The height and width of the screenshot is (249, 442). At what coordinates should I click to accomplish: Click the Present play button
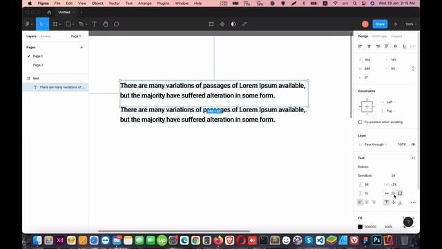coord(396,24)
